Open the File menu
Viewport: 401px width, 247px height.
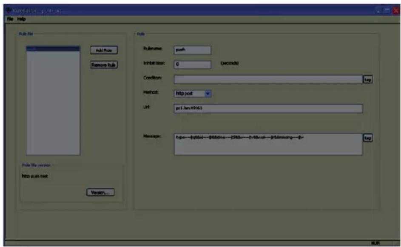point(10,19)
